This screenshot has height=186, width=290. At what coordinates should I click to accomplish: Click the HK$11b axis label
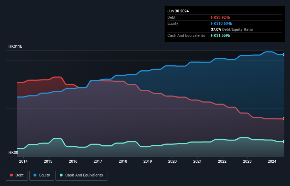tap(15, 46)
